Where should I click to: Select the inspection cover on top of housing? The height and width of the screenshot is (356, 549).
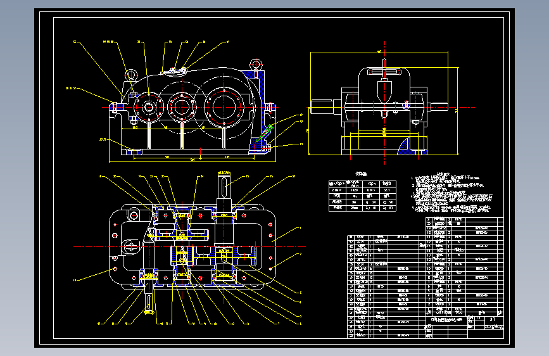click(x=174, y=71)
